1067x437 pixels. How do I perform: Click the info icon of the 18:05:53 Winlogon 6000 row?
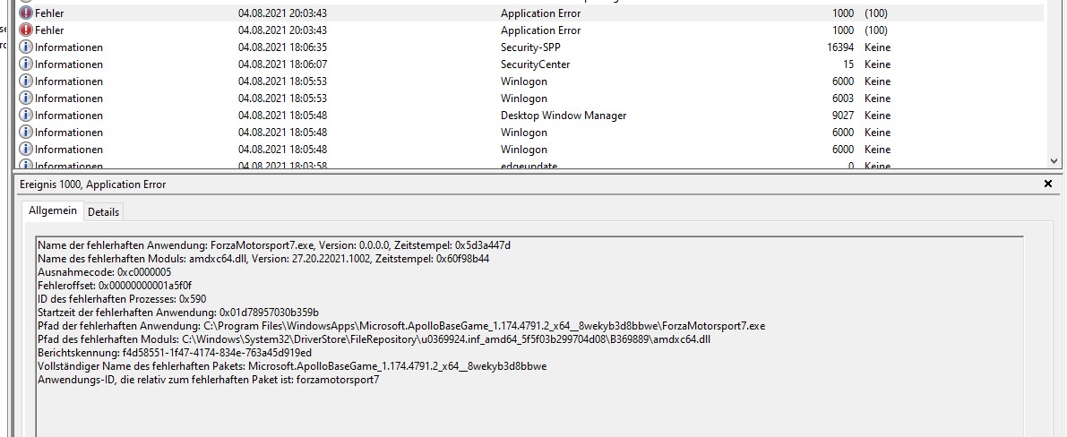[x=25, y=81]
